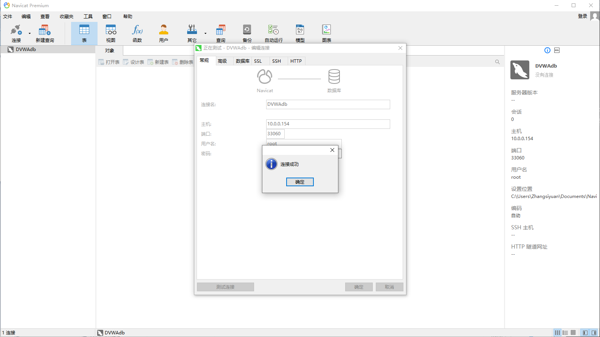The width and height of the screenshot is (600, 337).
Task: Click 设计表 in the object toolbar
Action: (x=133, y=62)
